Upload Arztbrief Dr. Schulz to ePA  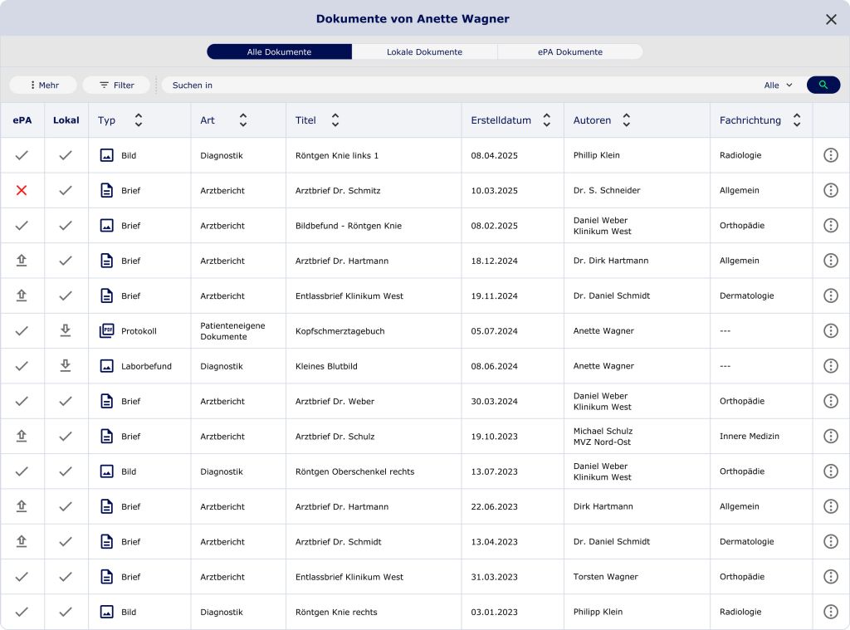click(x=22, y=436)
